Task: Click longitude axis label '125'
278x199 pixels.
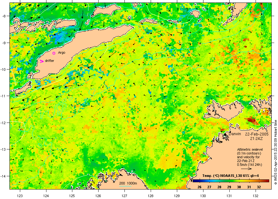Action: tap(72, 196)
